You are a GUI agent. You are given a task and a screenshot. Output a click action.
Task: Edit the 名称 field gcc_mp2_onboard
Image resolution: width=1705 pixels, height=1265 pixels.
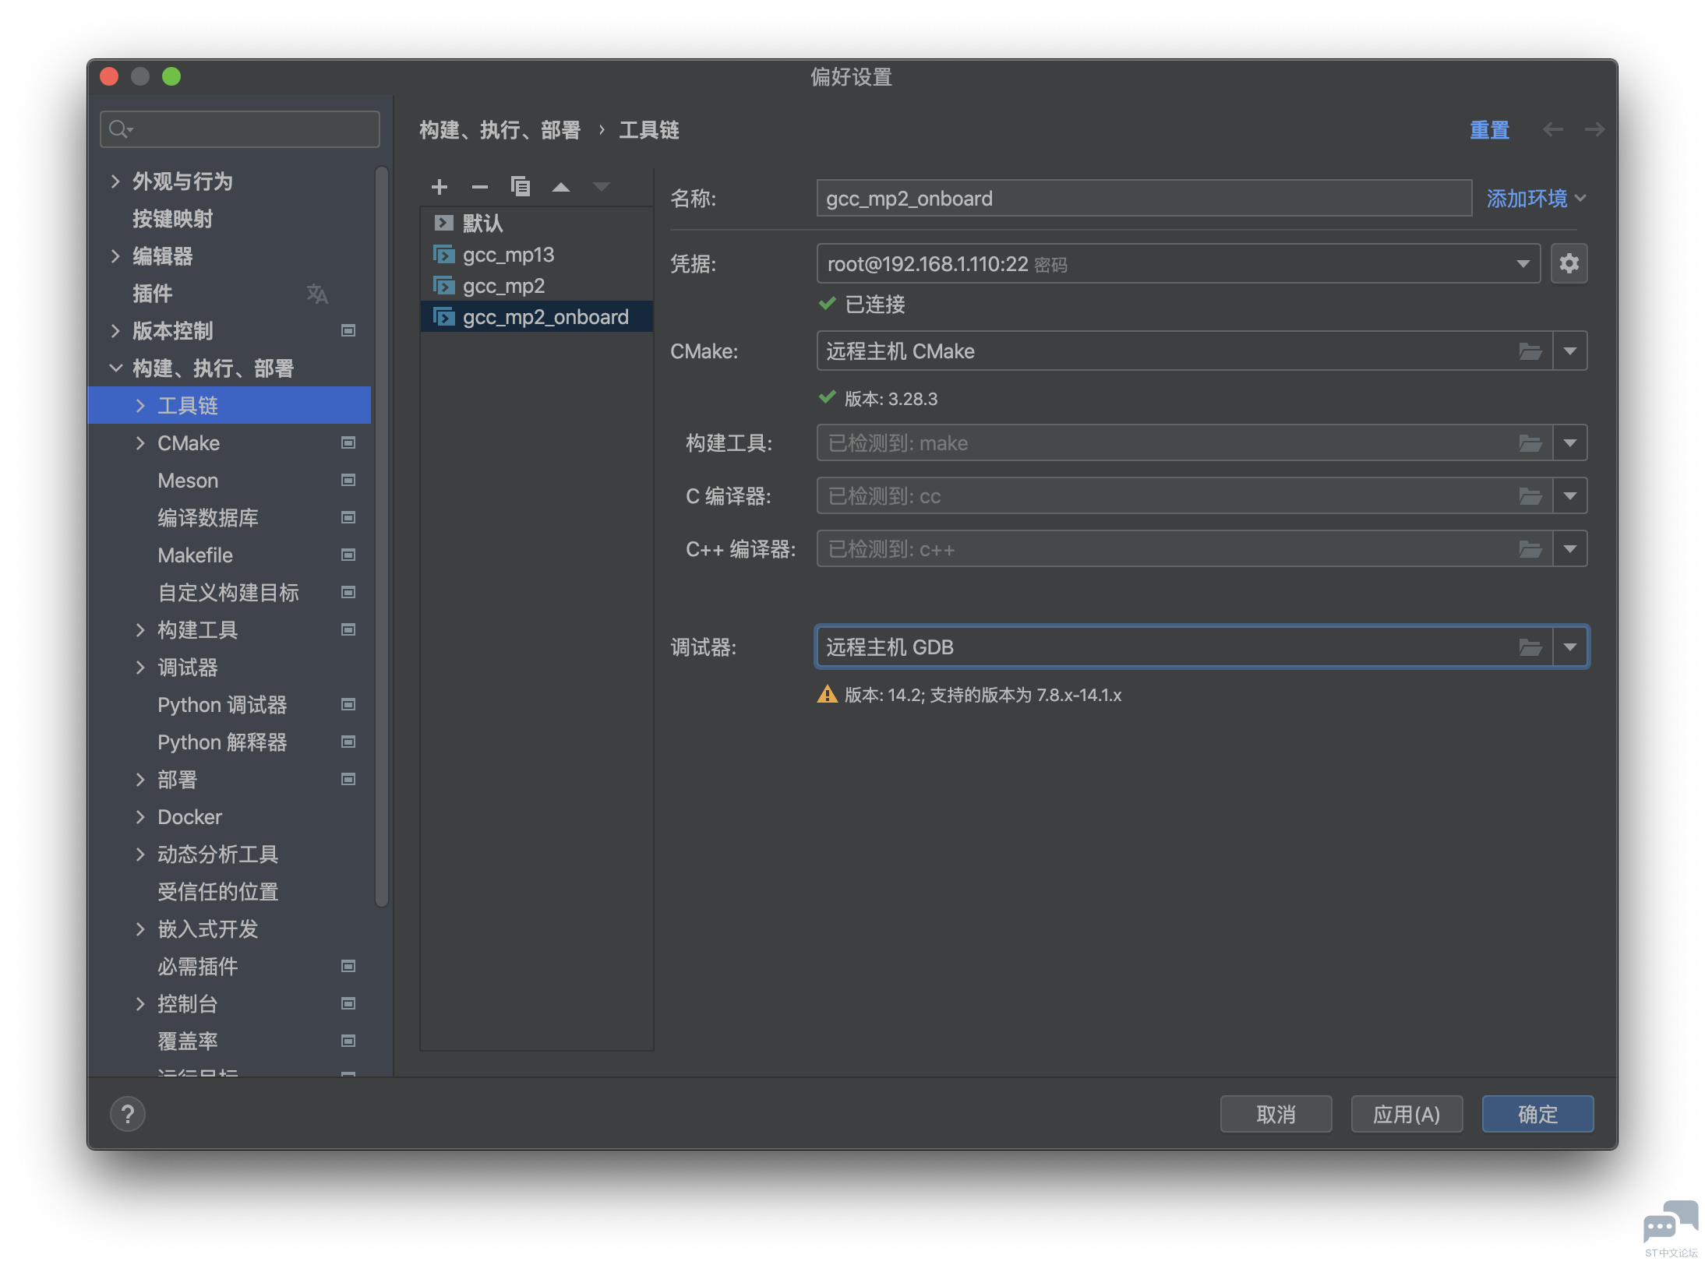click(1144, 199)
